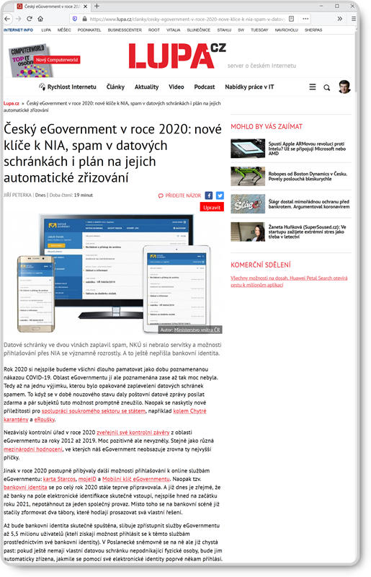Open the mojeID link
This screenshot has height=577, width=371.
pos(87,479)
